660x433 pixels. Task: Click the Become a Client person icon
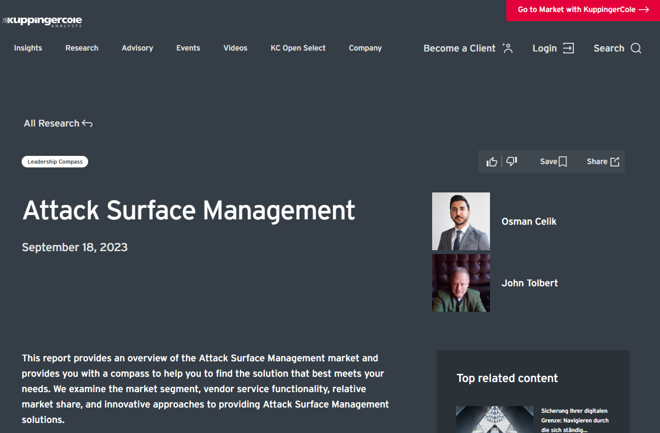(507, 48)
